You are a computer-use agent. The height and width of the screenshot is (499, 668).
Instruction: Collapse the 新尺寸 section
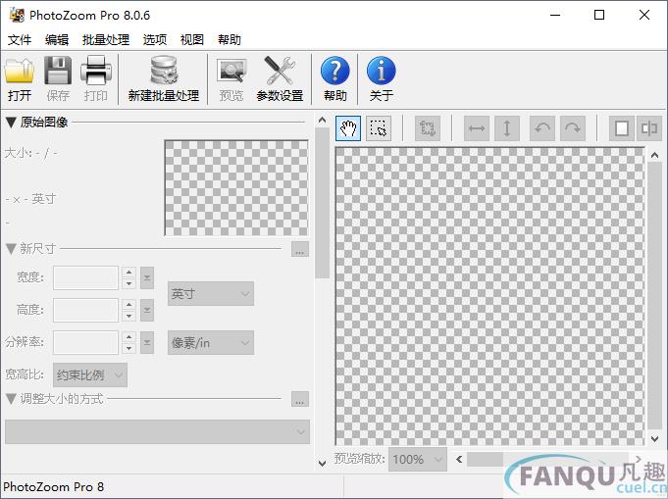(x=11, y=249)
